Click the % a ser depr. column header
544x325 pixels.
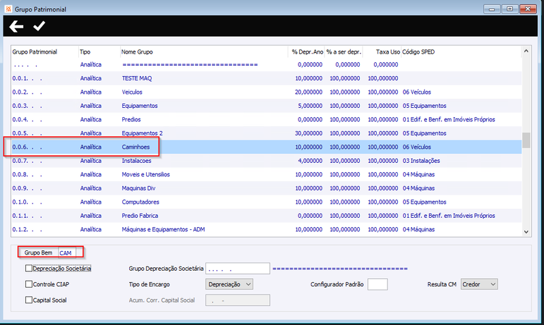[344, 52]
